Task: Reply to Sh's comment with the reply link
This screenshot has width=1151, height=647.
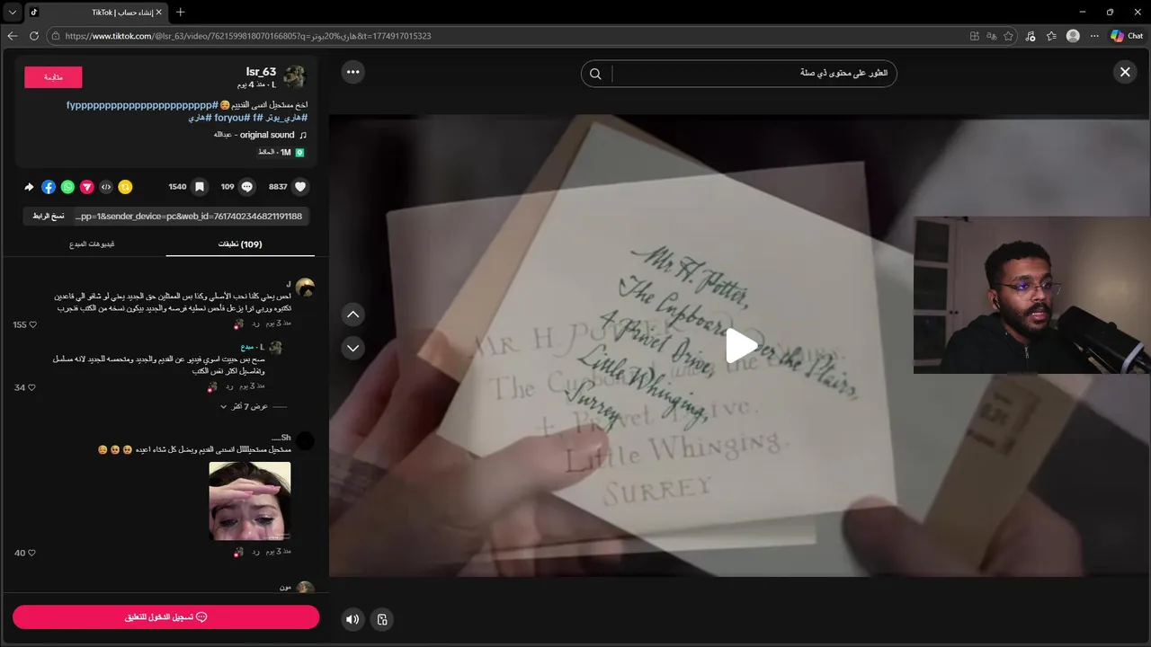Action: (255, 551)
